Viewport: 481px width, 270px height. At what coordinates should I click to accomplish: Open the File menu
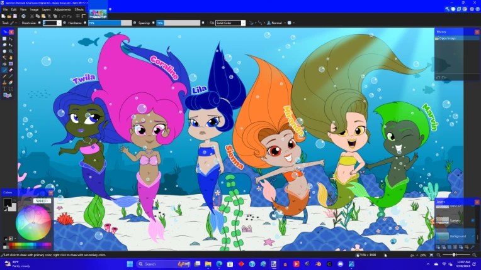(5, 9)
